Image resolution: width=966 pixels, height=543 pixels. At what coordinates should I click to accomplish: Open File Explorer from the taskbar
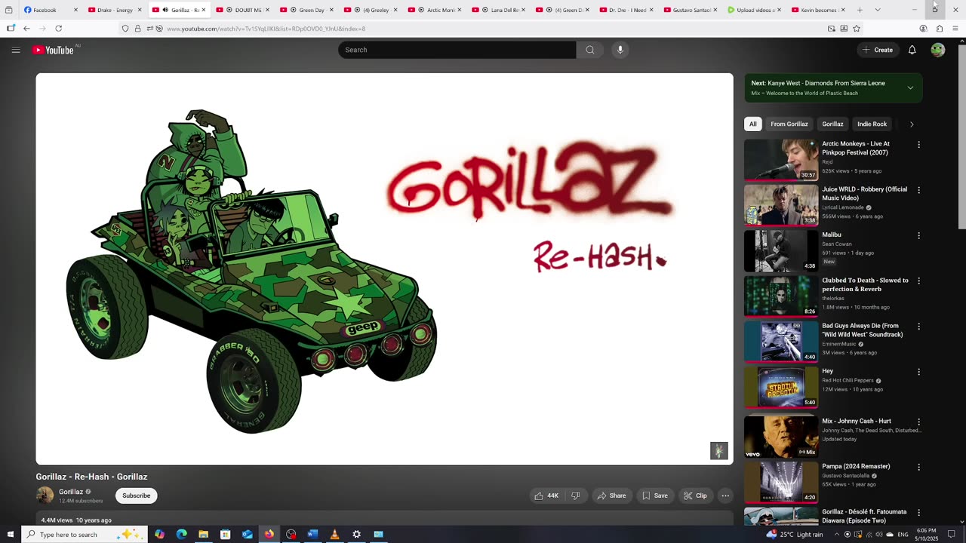click(203, 534)
